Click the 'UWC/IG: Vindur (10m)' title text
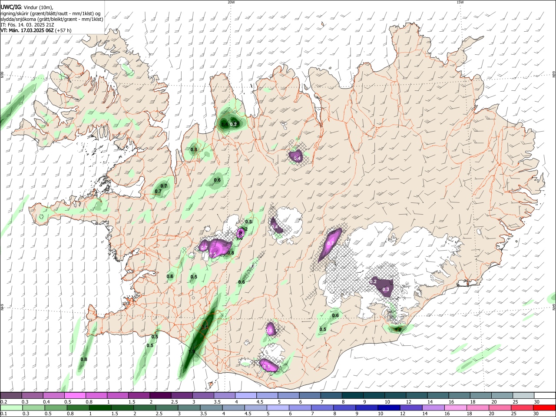 click(x=27, y=7)
